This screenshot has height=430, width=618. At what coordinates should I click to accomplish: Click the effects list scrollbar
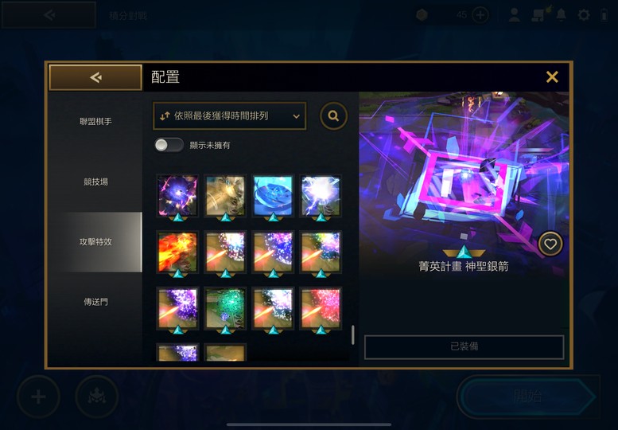[353, 335]
